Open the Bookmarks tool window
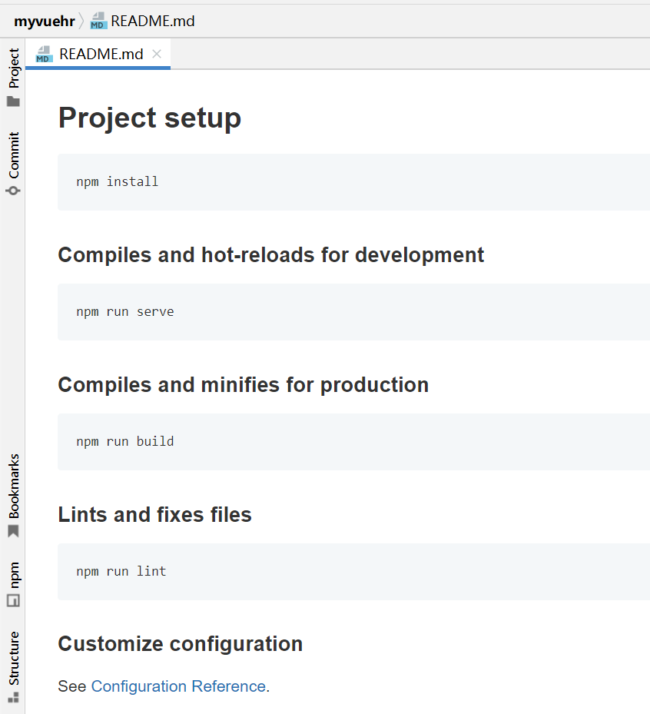The height and width of the screenshot is (714, 650). tap(13, 495)
